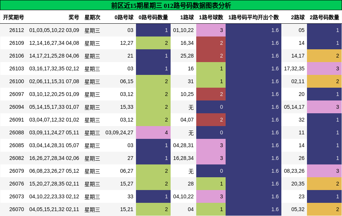342x216 pixels.
Task: Click the 0路号球 column header
Action: click(124, 17)
